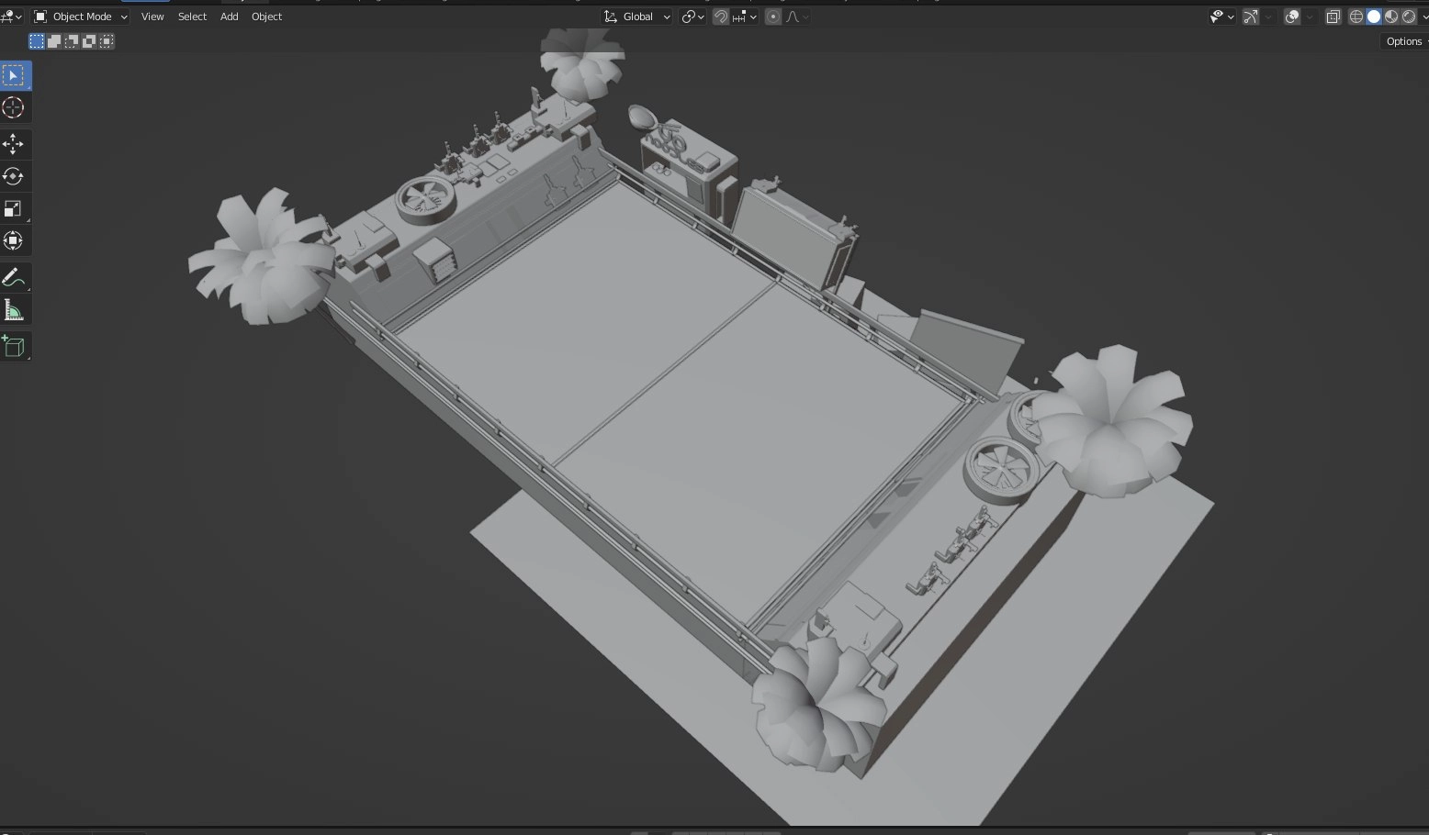Viewport: 1429px width, 835px height.
Task: Activate the Annotate pencil tool
Action: (x=14, y=278)
